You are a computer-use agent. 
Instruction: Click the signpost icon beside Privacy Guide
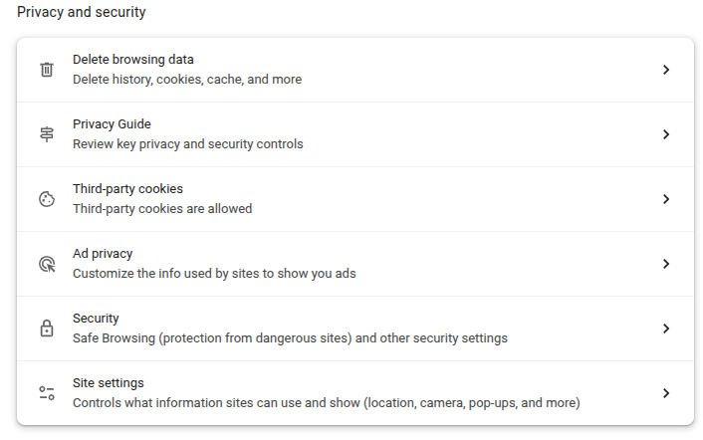tap(47, 134)
